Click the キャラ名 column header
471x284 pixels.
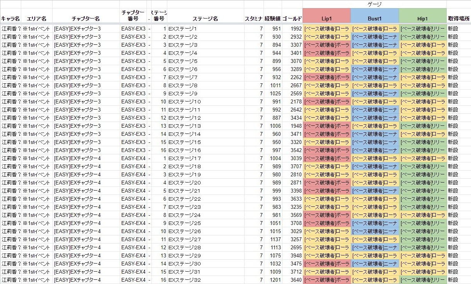(x=10, y=19)
